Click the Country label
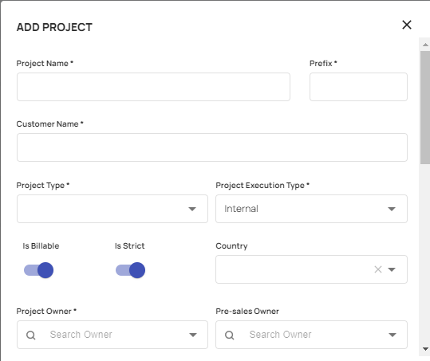 [231, 246]
